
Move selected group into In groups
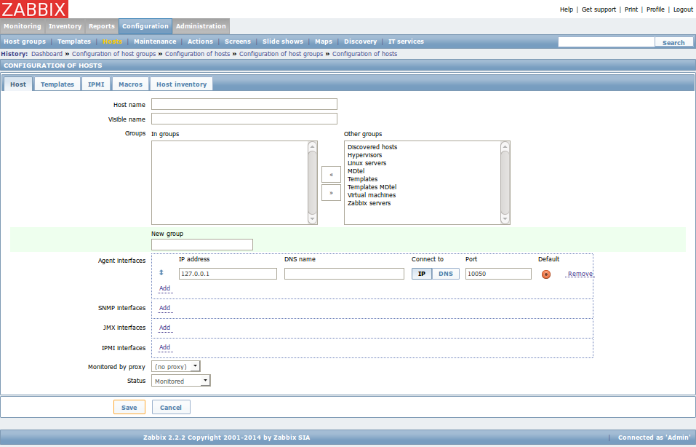tap(331, 175)
